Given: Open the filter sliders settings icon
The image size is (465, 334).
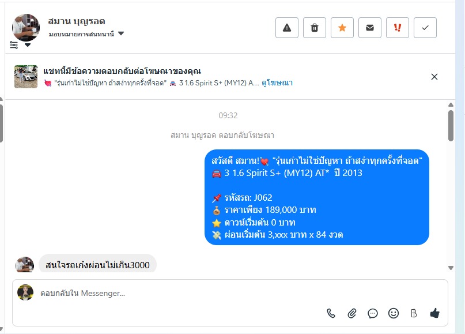Looking at the screenshot, I should [14, 45].
